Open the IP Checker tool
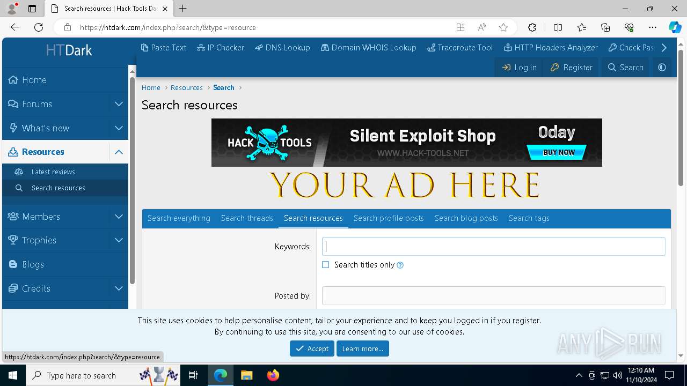The image size is (687, 386). click(x=220, y=47)
